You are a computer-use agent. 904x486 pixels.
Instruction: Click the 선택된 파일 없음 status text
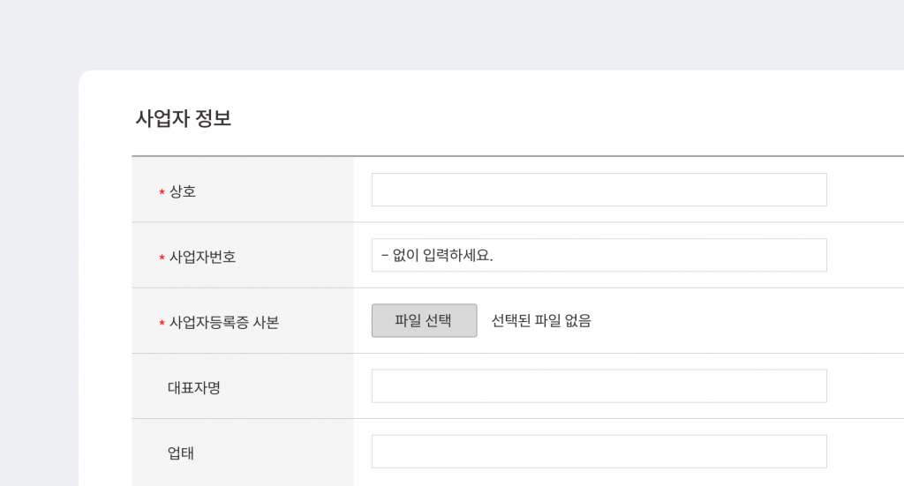tap(541, 321)
